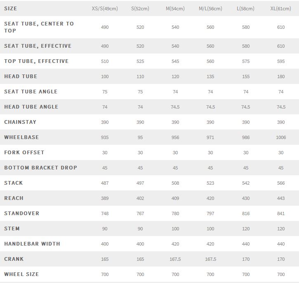Select the XS/S(49cm) size column header
Image resolution: width=299 pixels, height=283 pixels.
point(105,9)
